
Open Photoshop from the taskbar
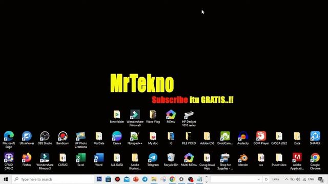99,179
